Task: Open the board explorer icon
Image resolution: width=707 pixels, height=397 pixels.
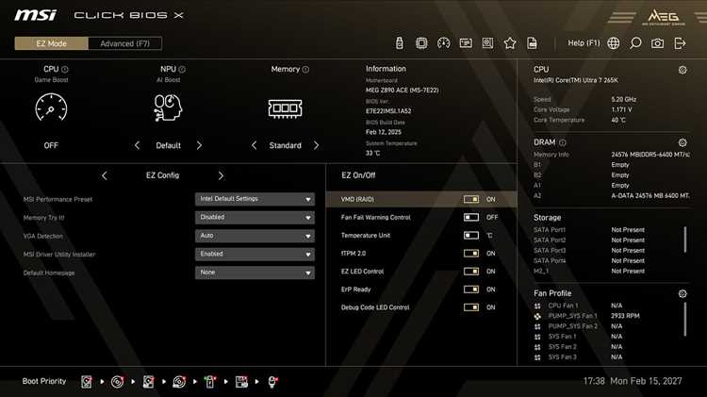Action: click(487, 42)
